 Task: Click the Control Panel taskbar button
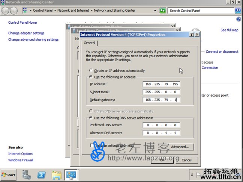click(x=71, y=175)
